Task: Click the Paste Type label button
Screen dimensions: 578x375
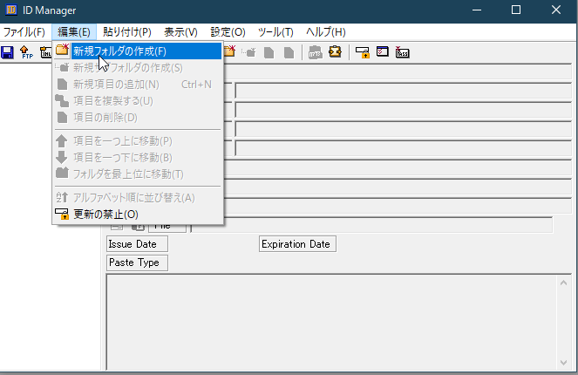Action: coord(137,262)
